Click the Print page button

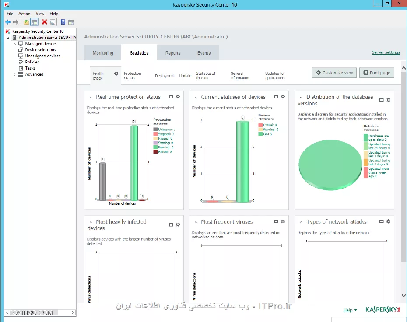coord(377,73)
